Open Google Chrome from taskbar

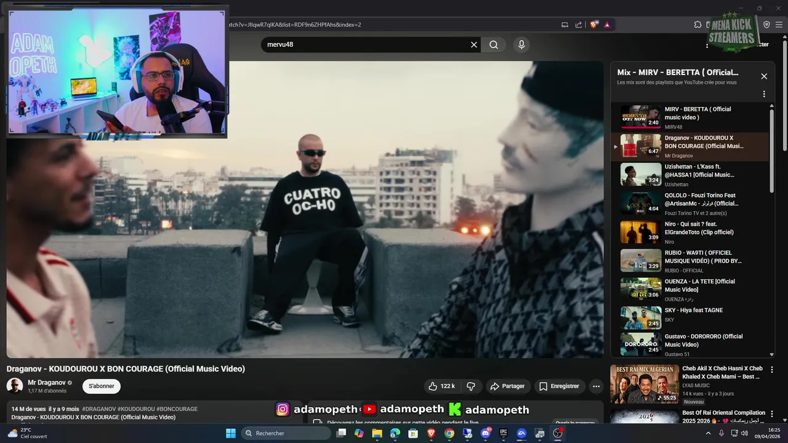click(x=449, y=433)
